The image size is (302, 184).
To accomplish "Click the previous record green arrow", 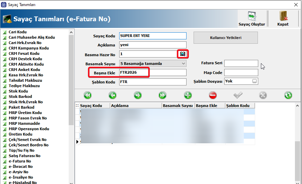I will click(112, 95).
